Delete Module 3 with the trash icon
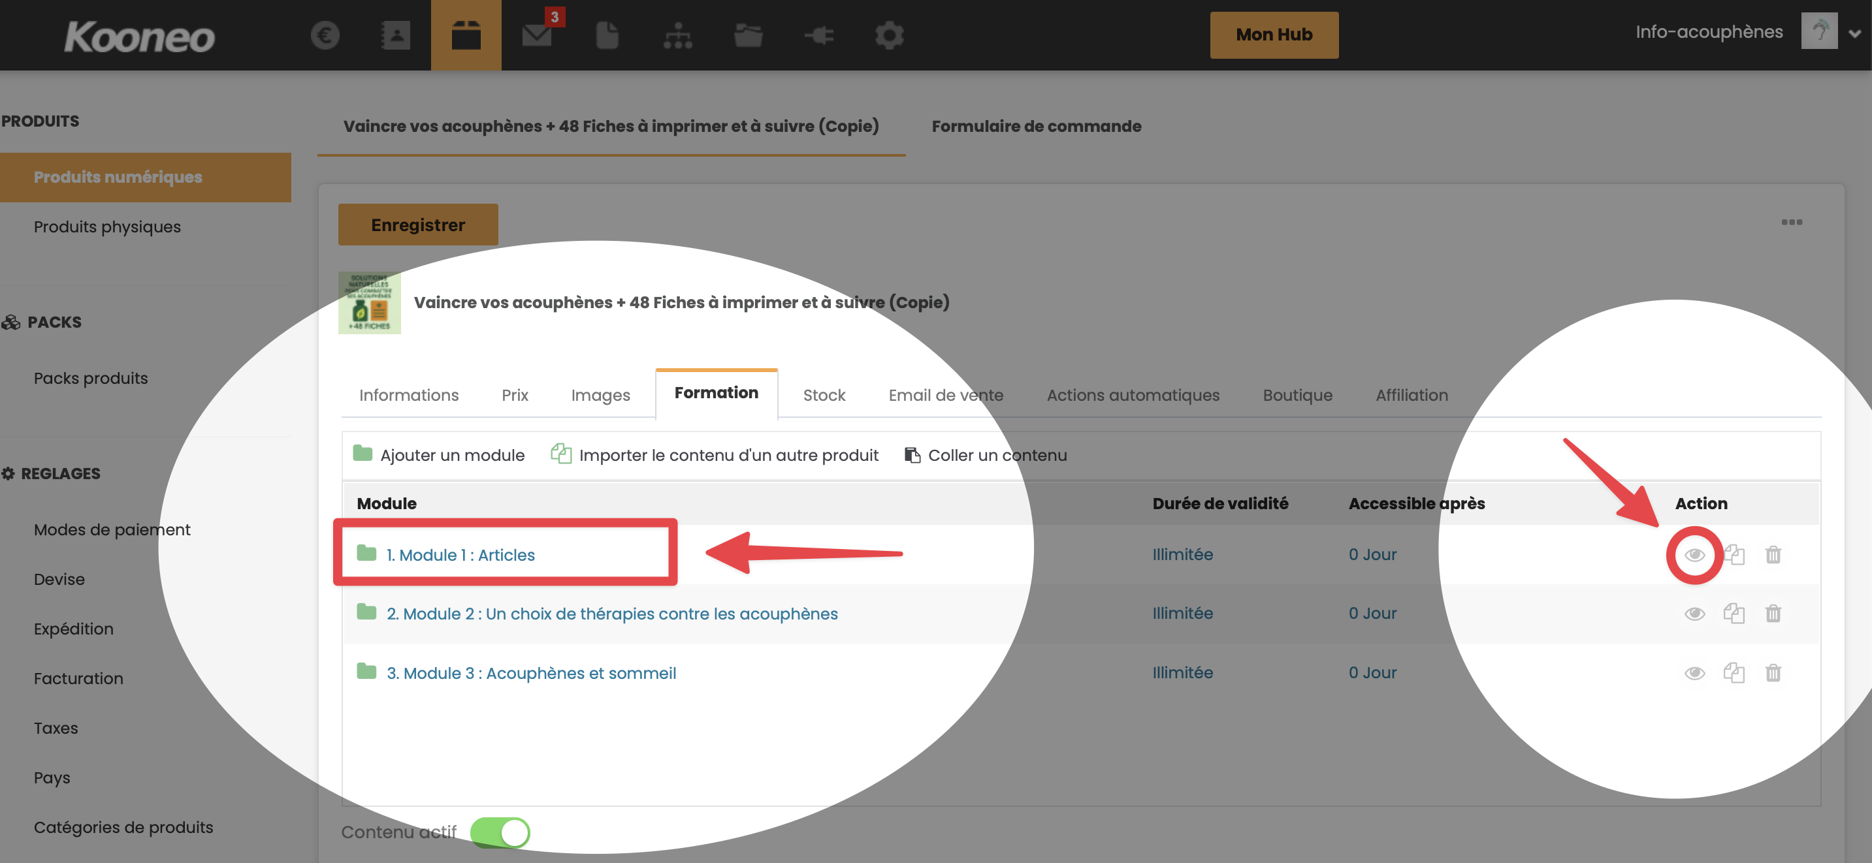Screen dimensions: 1872x863 click(x=1773, y=672)
